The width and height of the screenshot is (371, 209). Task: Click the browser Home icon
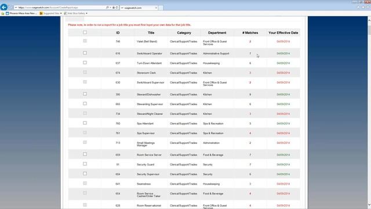[x=358, y=8]
